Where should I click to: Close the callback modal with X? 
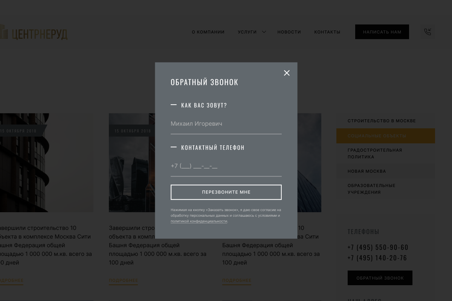pos(287,73)
